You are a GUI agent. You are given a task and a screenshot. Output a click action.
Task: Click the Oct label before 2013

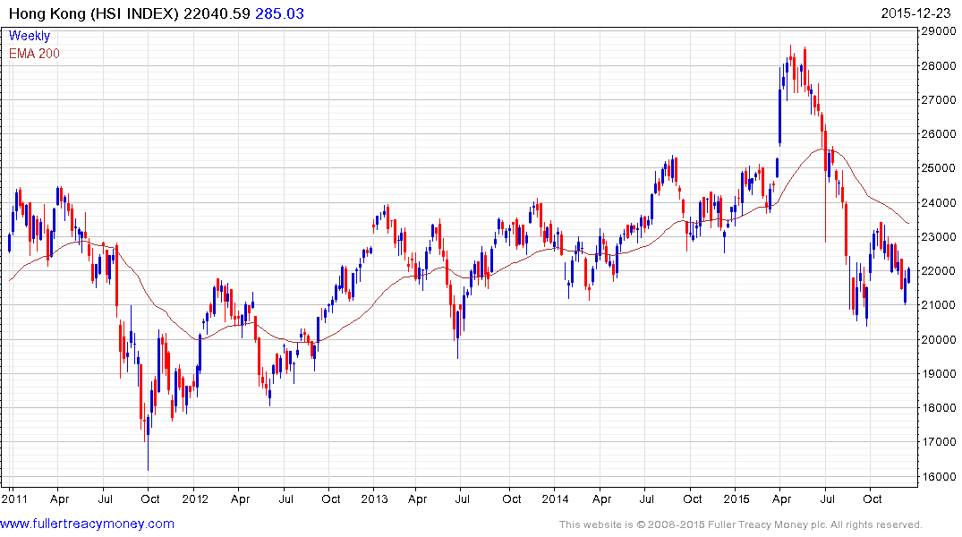(331, 499)
